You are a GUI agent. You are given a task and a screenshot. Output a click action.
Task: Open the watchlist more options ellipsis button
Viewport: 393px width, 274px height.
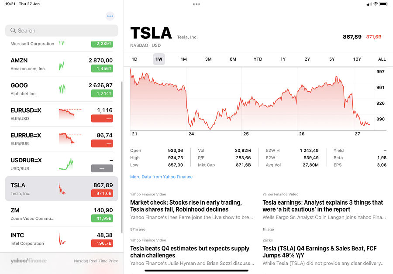[110, 16]
